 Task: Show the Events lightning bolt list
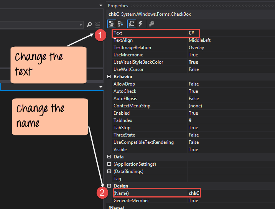pos(141,24)
